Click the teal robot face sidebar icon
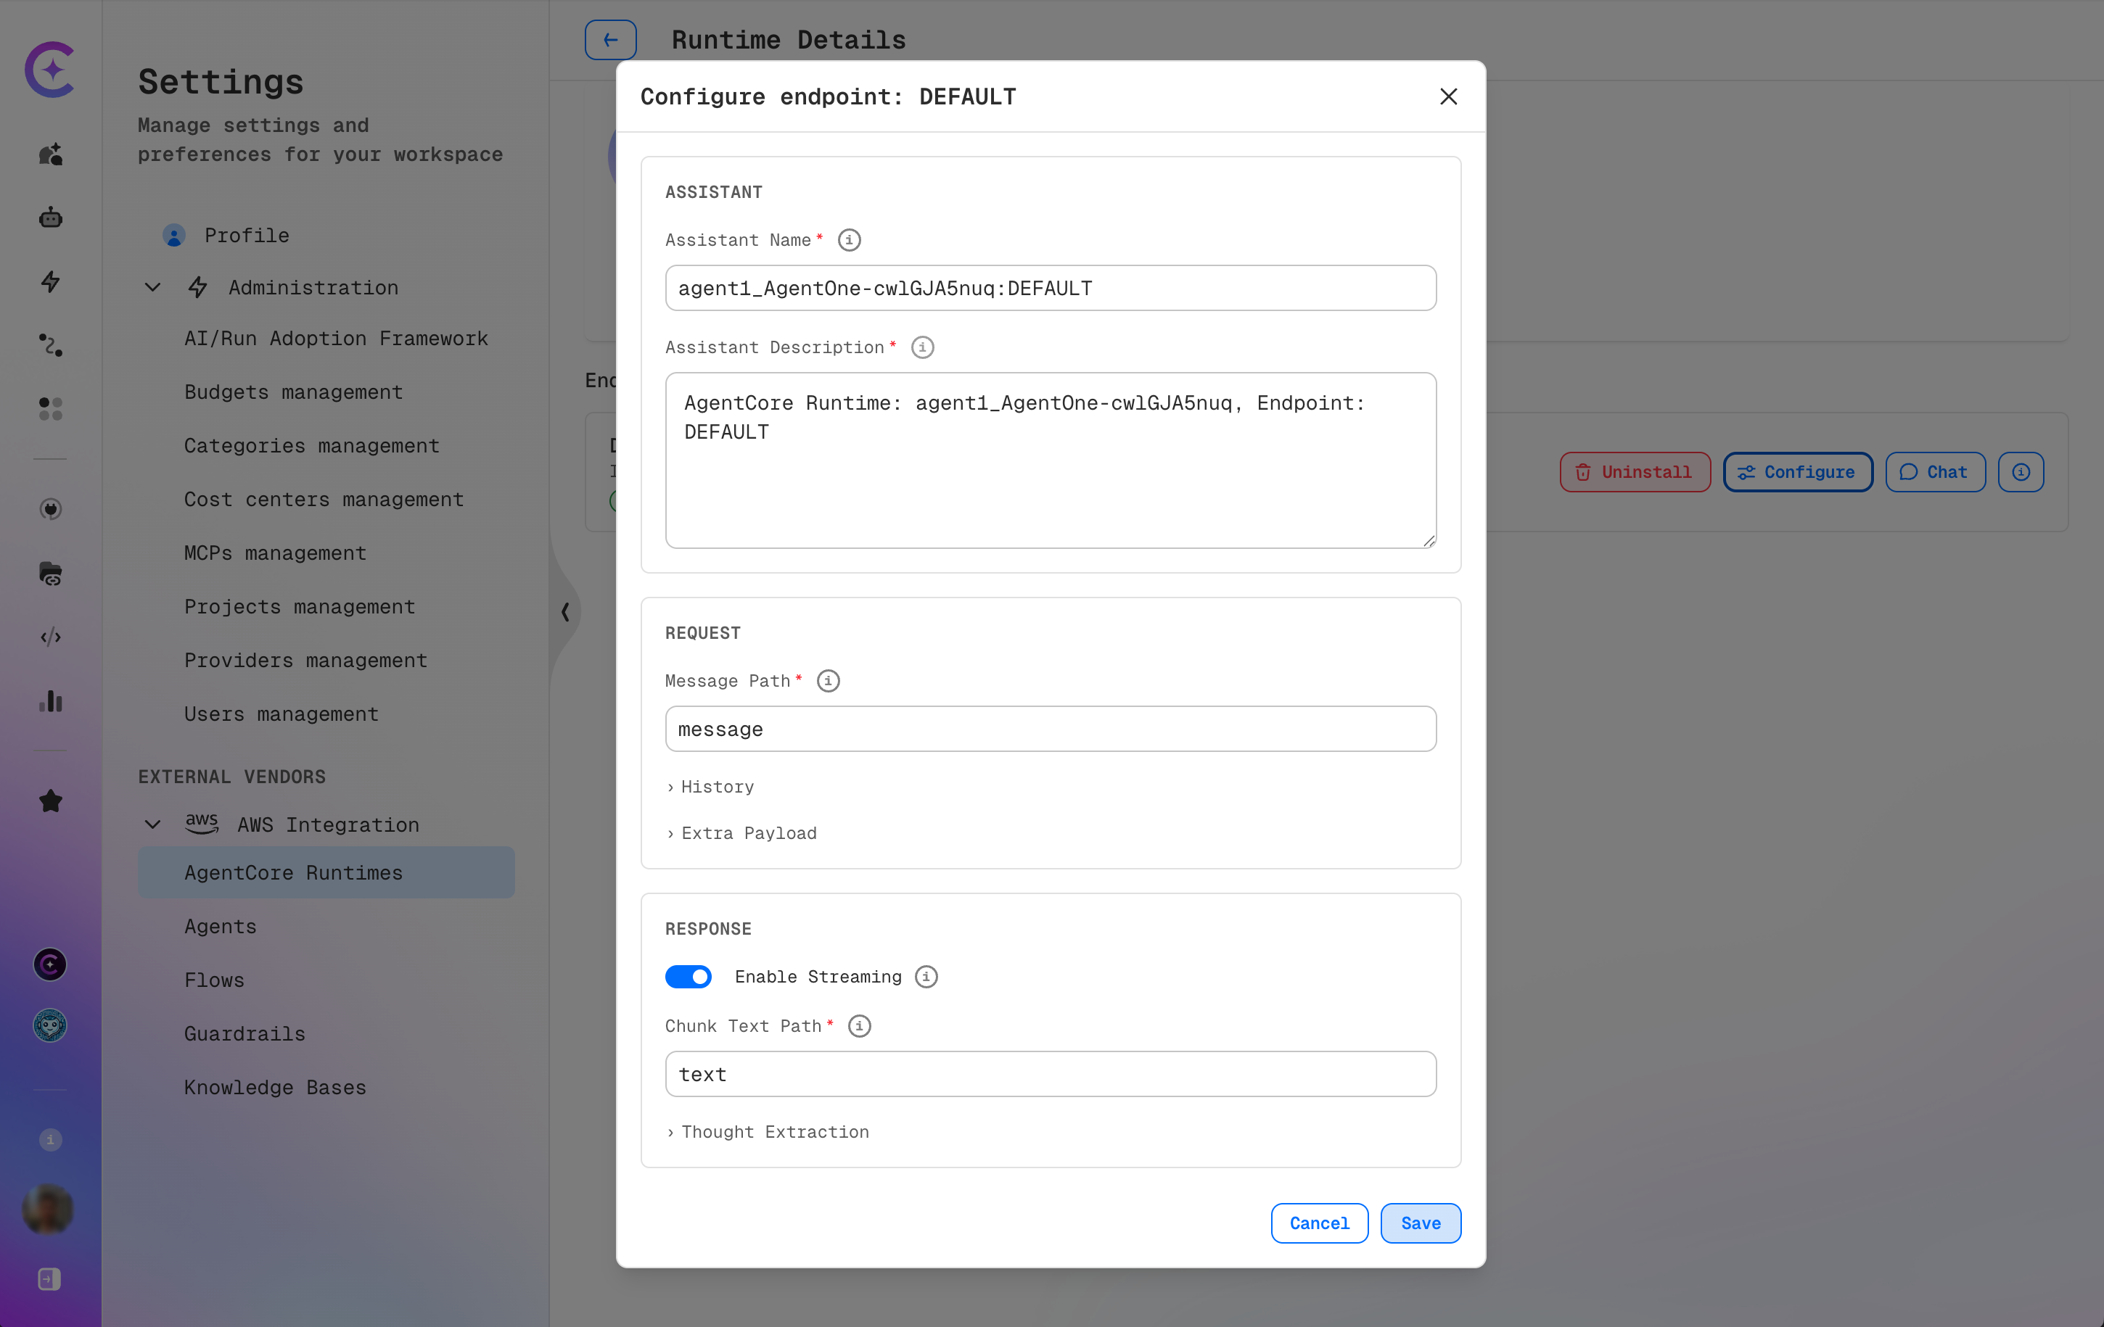The image size is (2104, 1327). (x=50, y=1026)
